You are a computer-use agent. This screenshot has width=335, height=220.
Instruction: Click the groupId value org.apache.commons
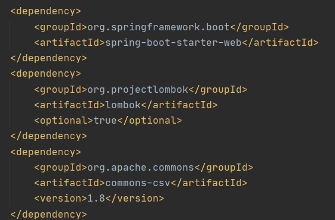click(141, 168)
